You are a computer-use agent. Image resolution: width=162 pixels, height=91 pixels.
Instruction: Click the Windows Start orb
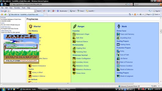[x=3, y=89]
